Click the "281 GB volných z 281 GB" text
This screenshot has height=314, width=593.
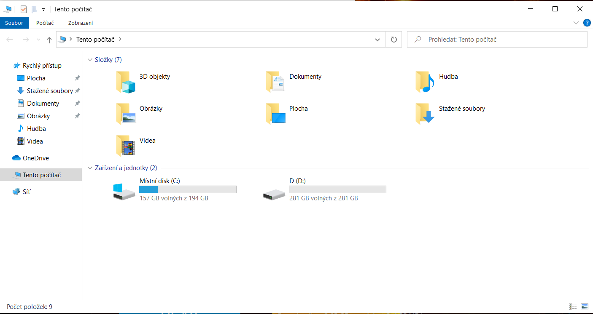(x=323, y=198)
